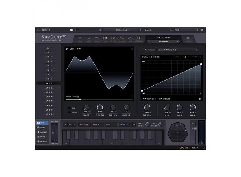The image size is (241, 177).
Task: Select EG 8 modulator
Action: pyautogui.click(x=49, y=79)
